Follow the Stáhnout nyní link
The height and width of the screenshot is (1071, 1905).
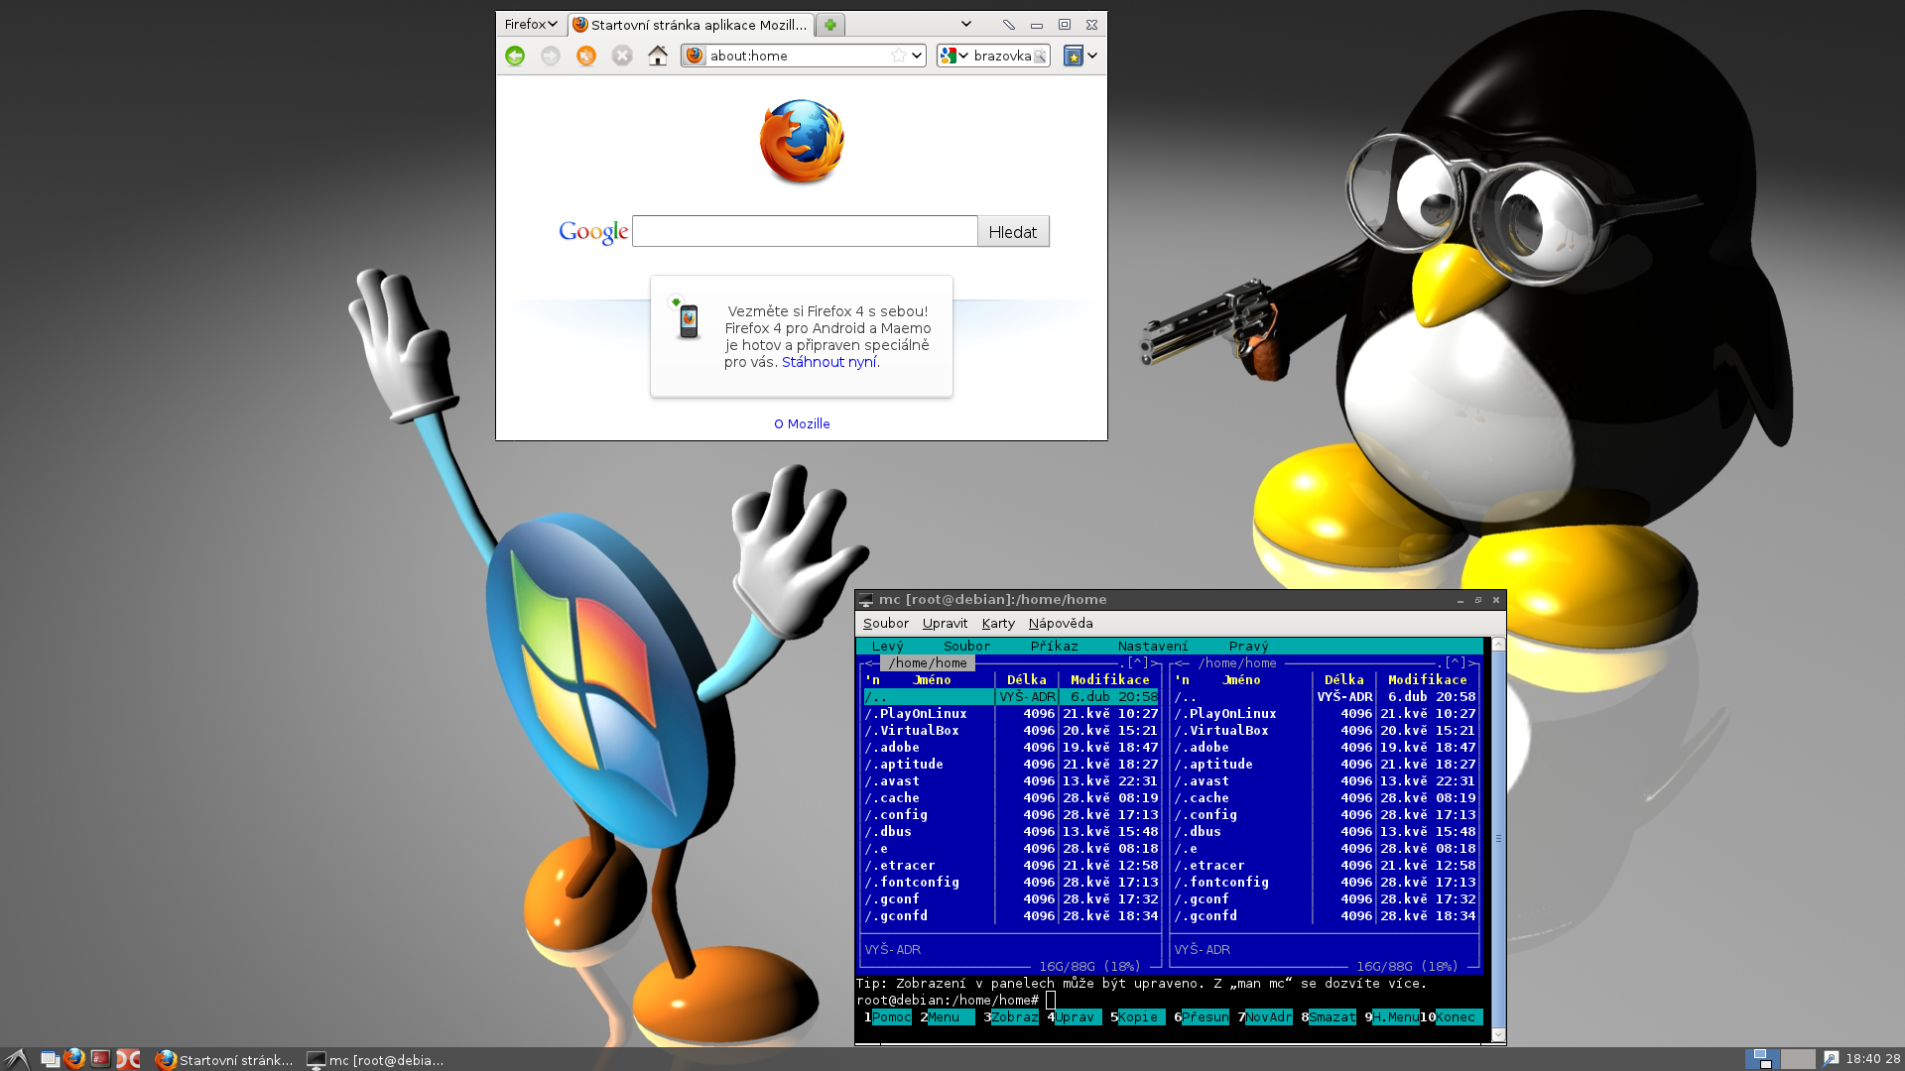[x=828, y=362]
